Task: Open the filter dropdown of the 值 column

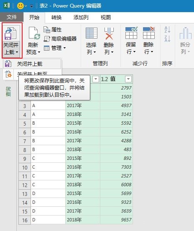Action: [x=128, y=79]
